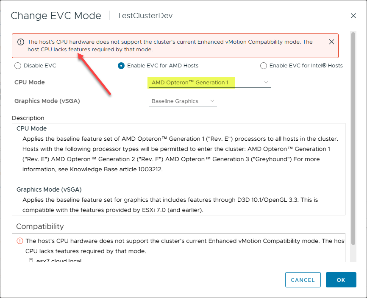Click the Graphics Mode dropdown chevron
367x298 pixels.
coord(212,101)
